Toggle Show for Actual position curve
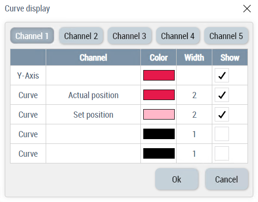 [222, 95]
